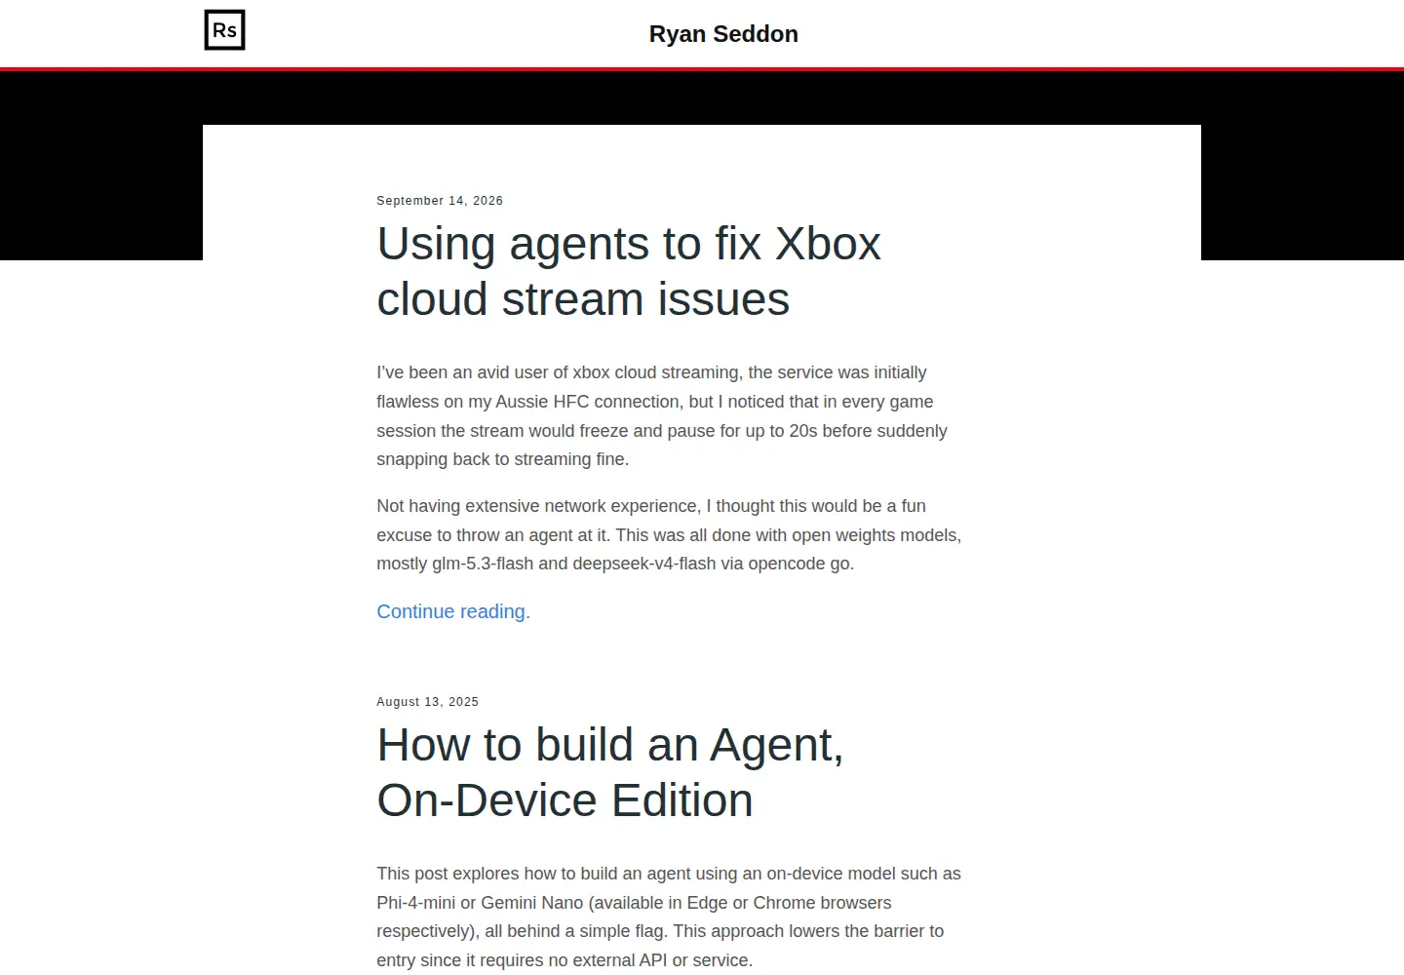
Task: Click the date September 14, 2026
Action: click(440, 201)
